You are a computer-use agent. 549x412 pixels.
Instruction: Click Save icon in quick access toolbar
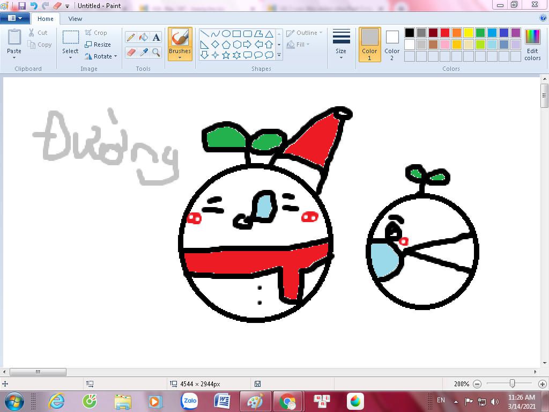(x=21, y=5)
